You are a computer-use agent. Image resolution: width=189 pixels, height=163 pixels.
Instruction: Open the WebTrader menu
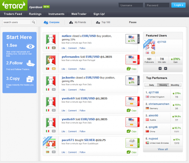pyautogui.click(x=79, y=14)
